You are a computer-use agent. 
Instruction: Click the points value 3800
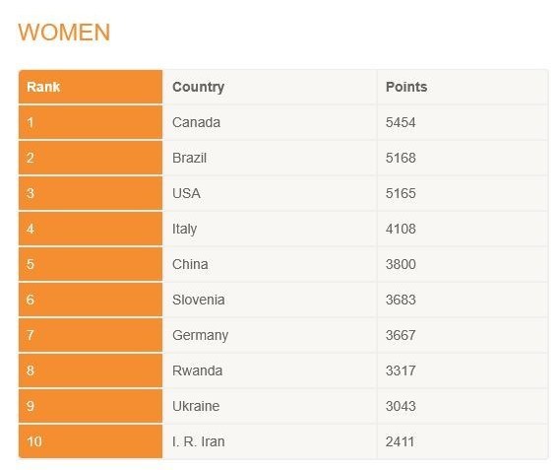click(x=401, y=264)
